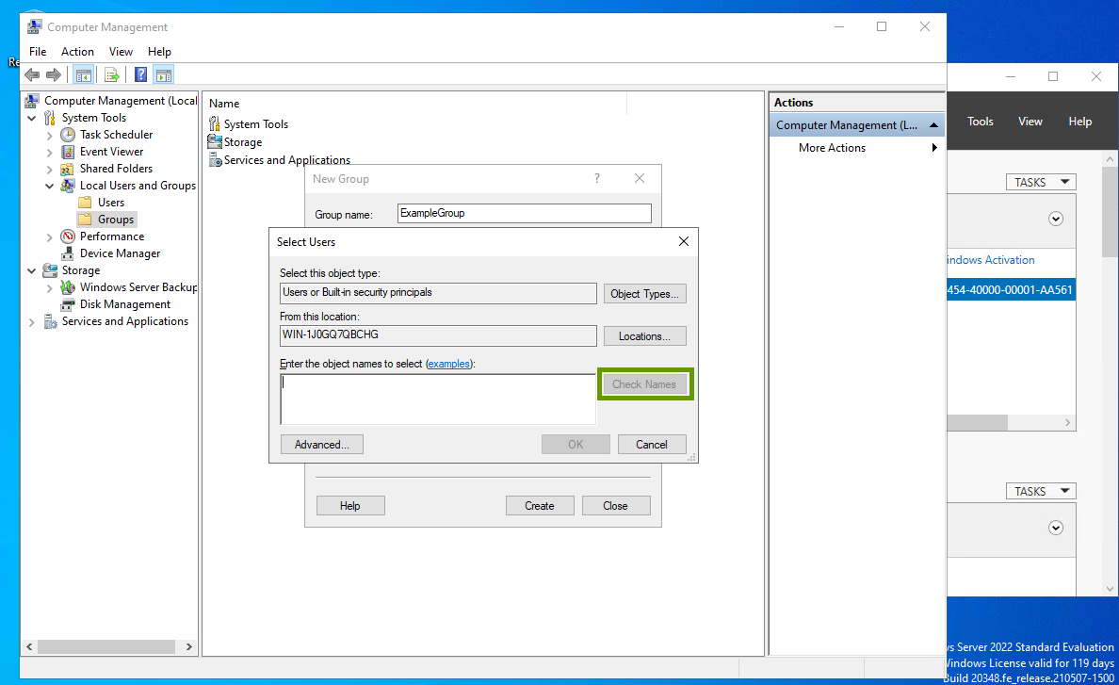1119x685 pixels.
Task: Open the Action menu
Action: tap(77, 52)
